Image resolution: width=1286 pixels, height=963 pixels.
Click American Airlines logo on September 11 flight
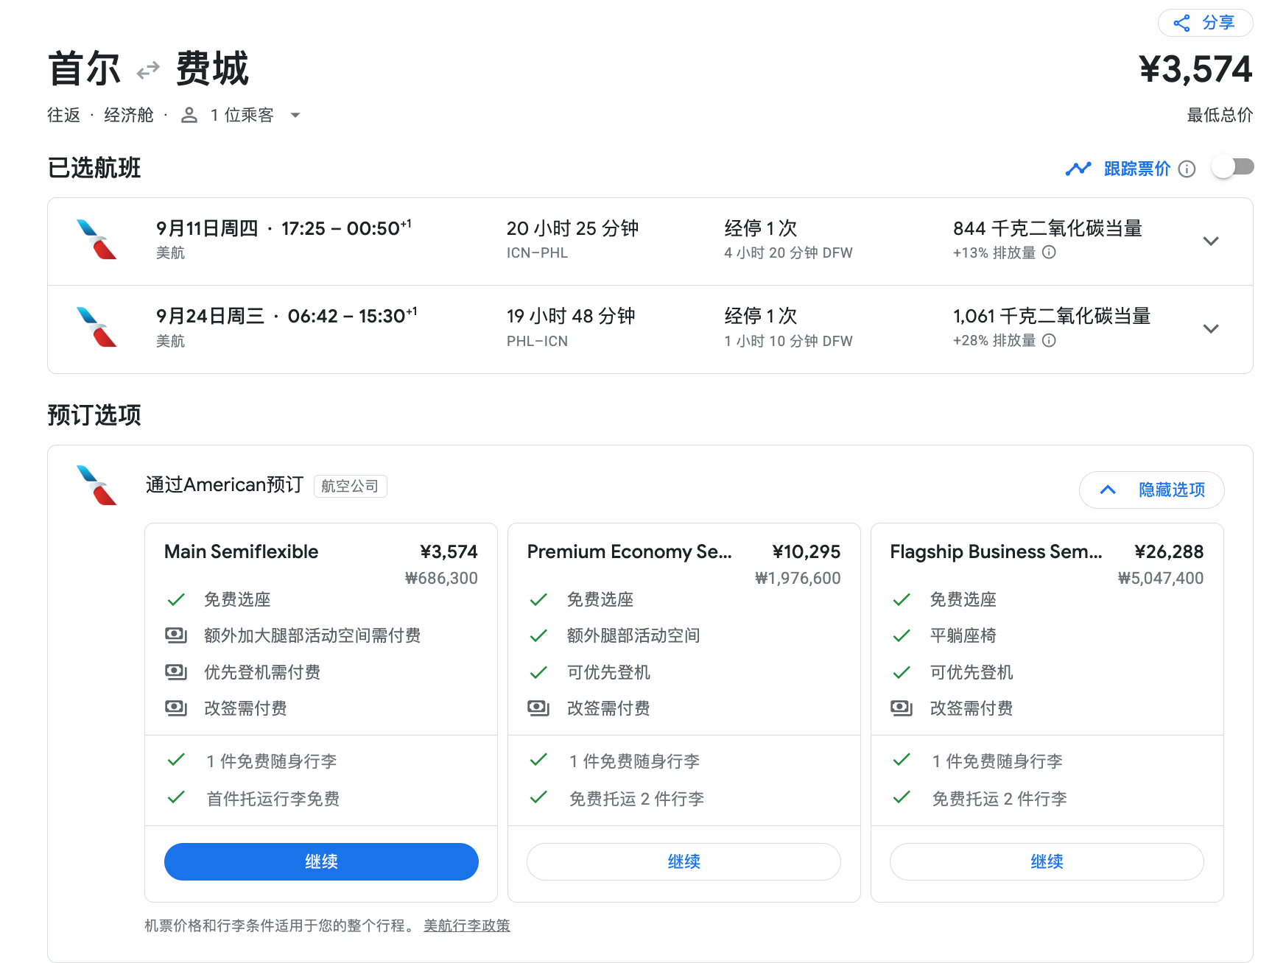pos(96,239)
